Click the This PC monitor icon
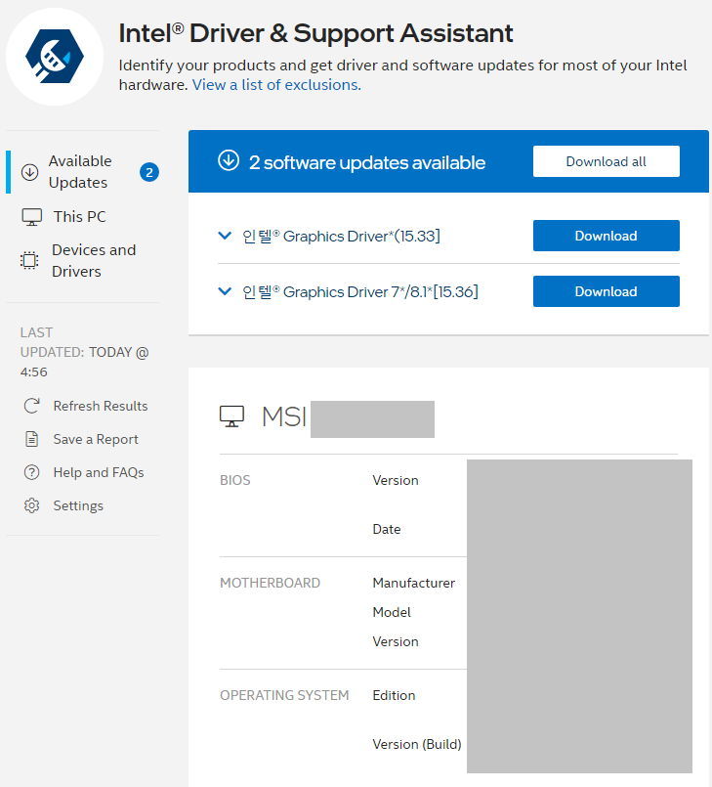Screen dimensions: 712x787 click(x=31, y=217)
